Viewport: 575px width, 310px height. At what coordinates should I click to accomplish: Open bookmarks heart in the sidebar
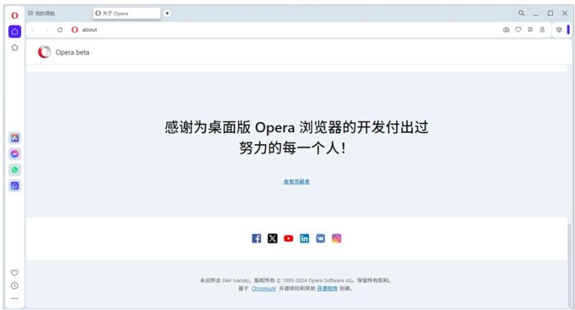[14, 273]
